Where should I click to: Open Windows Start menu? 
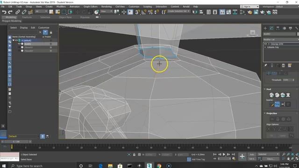pyautogui.click(x=4, y=166)
